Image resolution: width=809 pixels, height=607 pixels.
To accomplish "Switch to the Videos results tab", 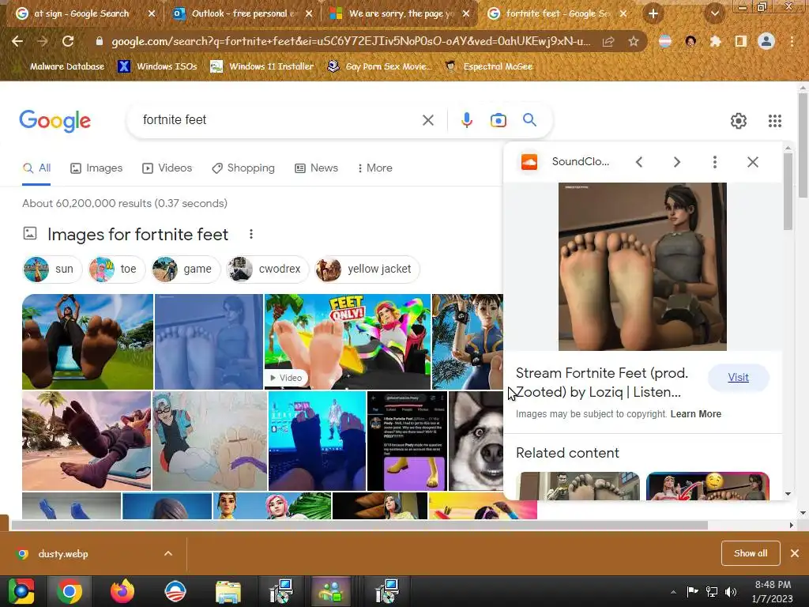I will coord(167,168).
